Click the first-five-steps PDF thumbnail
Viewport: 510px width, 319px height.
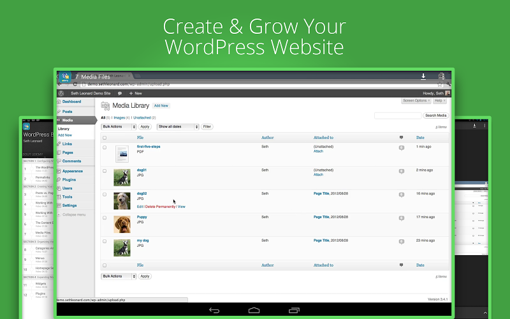pos(122,154)
